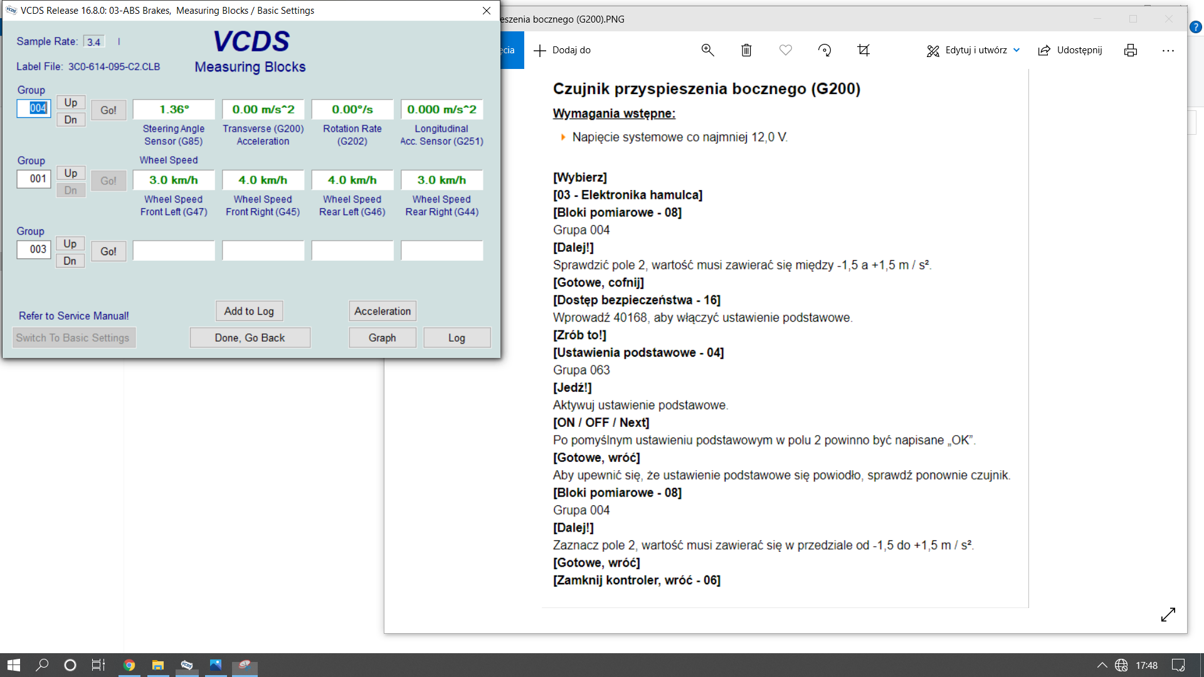Viewport: 1204px width, 677px height.
Task: Click the Done, Go Back button
Action: pyautogui.click(x=250, y=338)
